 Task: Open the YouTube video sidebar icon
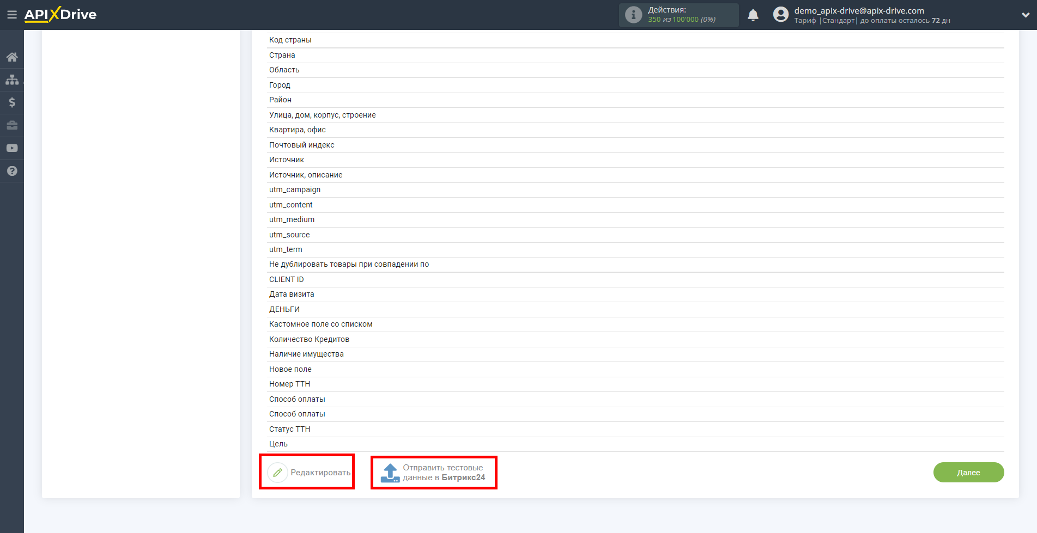[12, 148]
